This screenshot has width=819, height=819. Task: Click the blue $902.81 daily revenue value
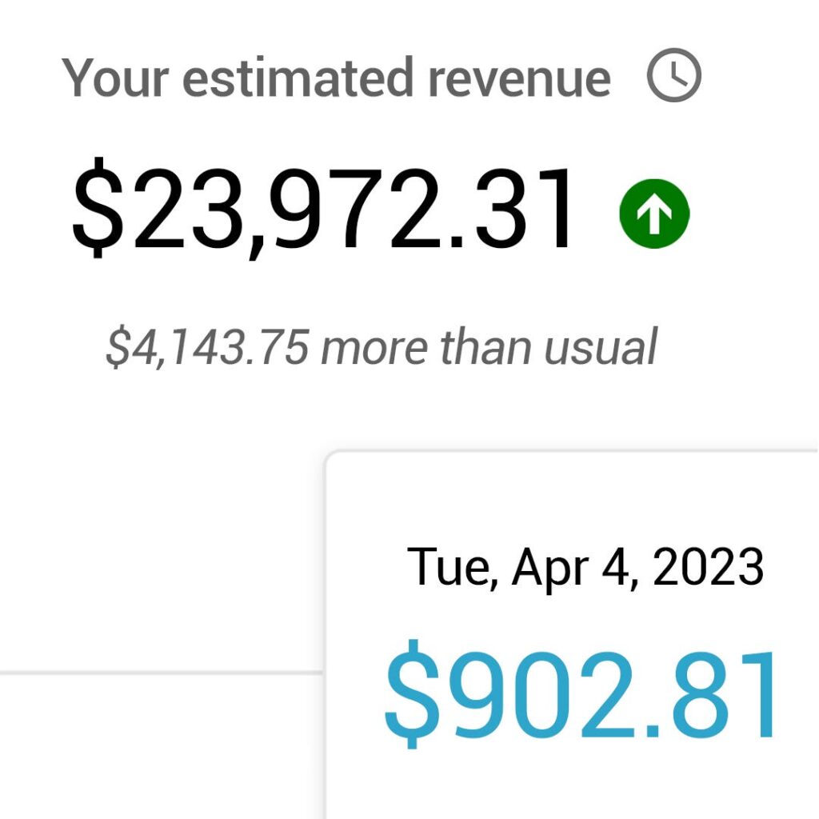point(579,693)
